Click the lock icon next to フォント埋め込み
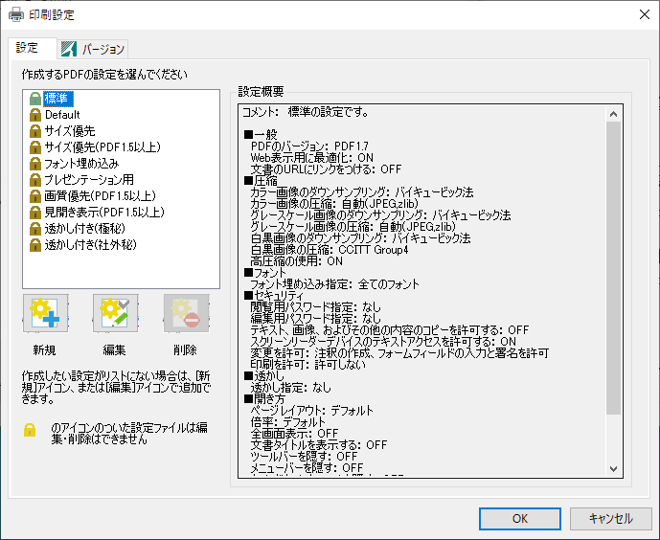The height and width of the screenshot is (540, 660). [35, 164]
